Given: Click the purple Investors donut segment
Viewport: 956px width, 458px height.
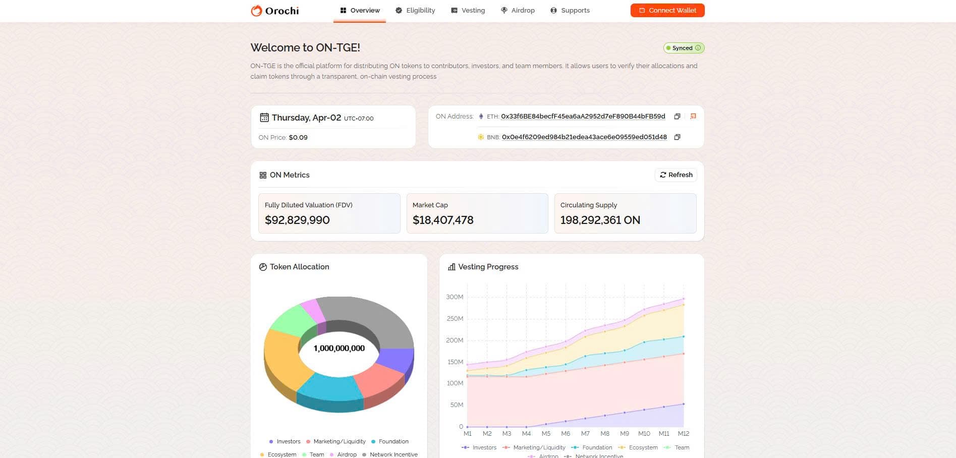Looking at the screenshot, I should [396, 359].
